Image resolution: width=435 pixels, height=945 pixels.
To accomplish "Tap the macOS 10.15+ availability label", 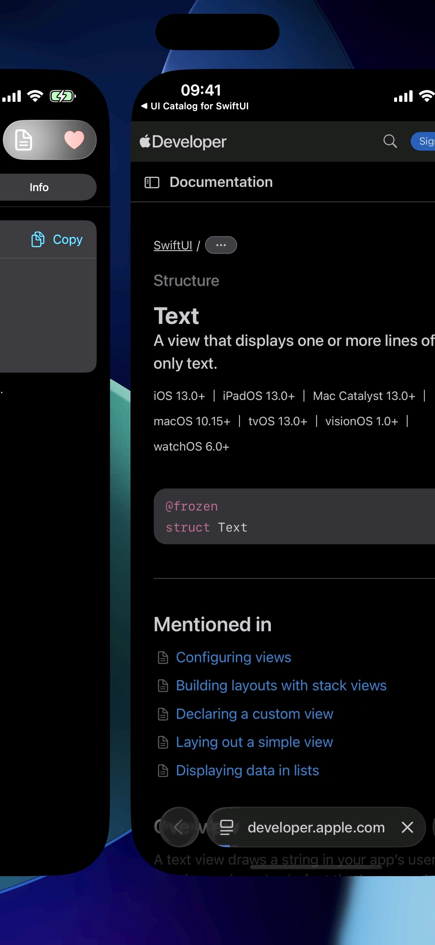I will [x=192, y=421].
